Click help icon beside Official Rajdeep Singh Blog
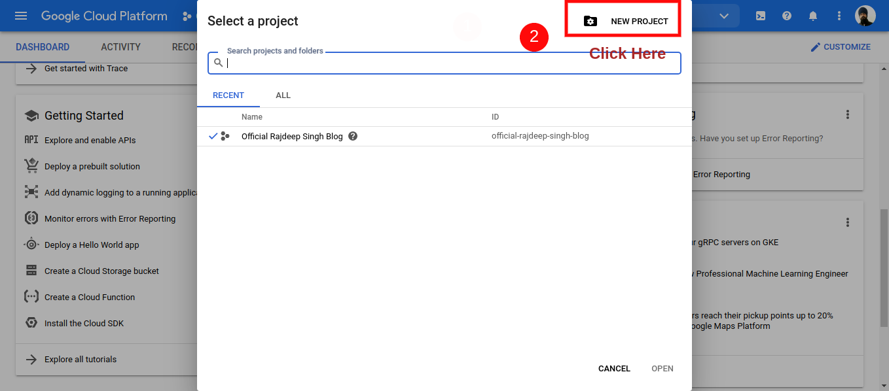The width and height of the screenshot is (889, 391). (x=352, y=136)
